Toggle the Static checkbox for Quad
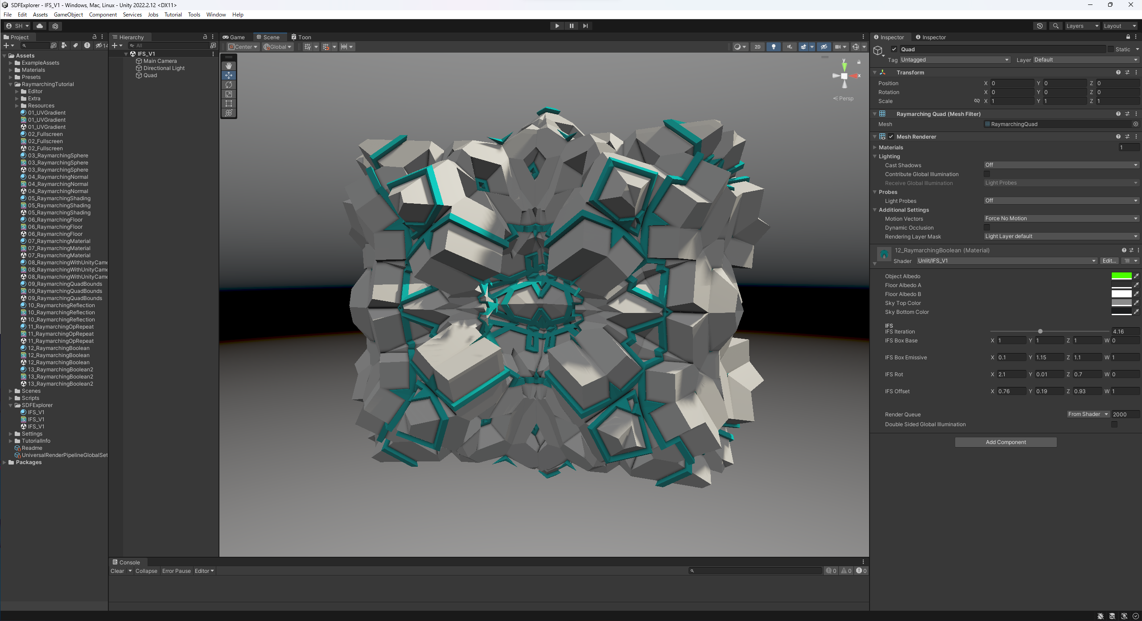The width and height of the screenshot is (1142, 621). tap(1111, 49)
